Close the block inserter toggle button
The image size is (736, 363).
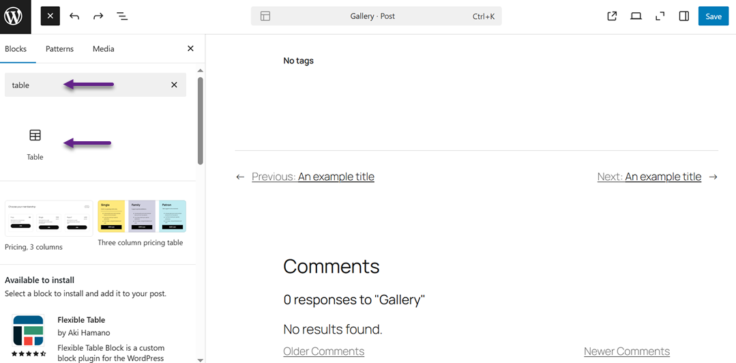(x=50, y=16)
